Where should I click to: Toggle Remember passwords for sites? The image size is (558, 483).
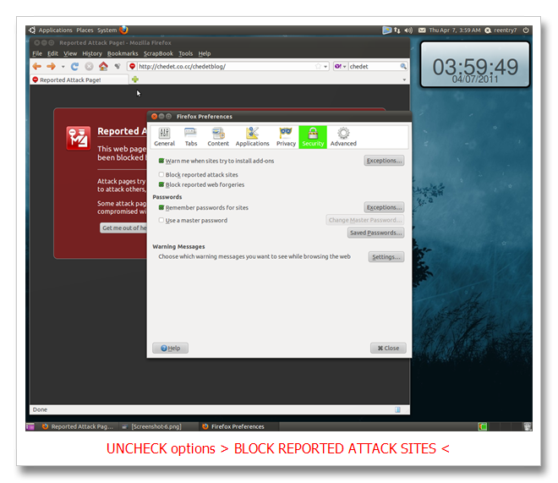pyautogui.click(x=161, y=207)
